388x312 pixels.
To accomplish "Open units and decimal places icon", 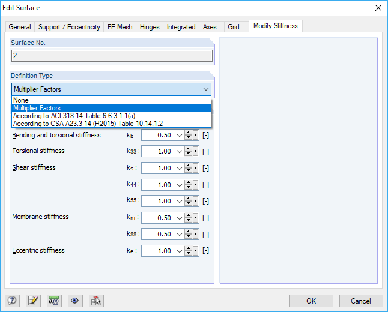I will tap(54, 301).
